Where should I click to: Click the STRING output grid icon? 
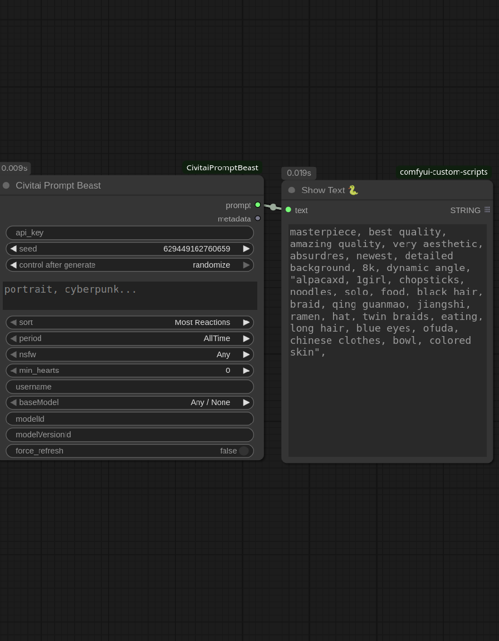point(487,210)
